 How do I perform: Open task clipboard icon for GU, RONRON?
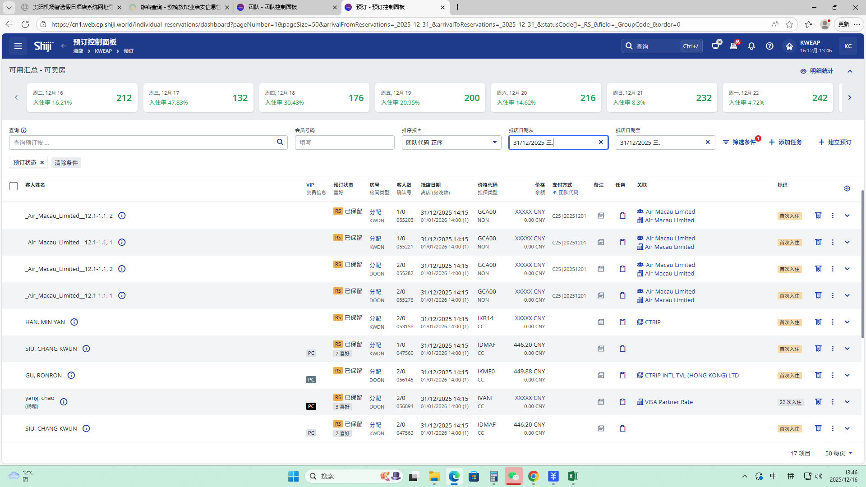click(x=622, y=375)
